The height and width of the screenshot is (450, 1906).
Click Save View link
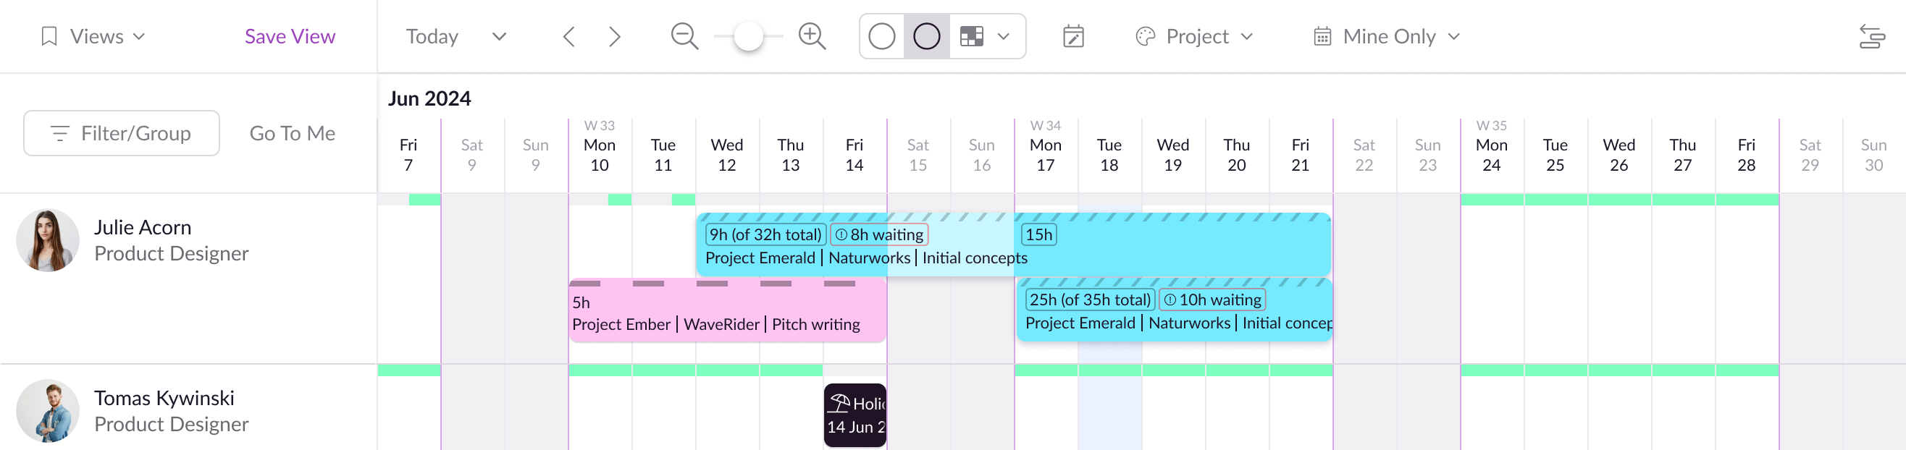click(290, 36)
